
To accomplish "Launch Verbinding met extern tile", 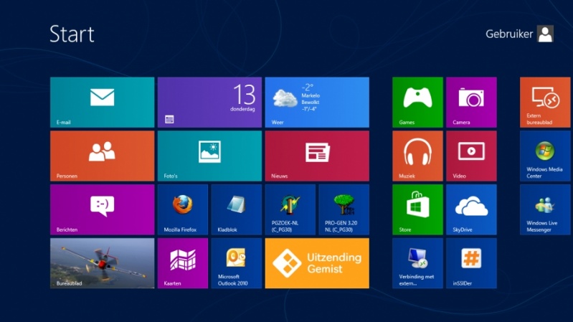I will point(417,263).
